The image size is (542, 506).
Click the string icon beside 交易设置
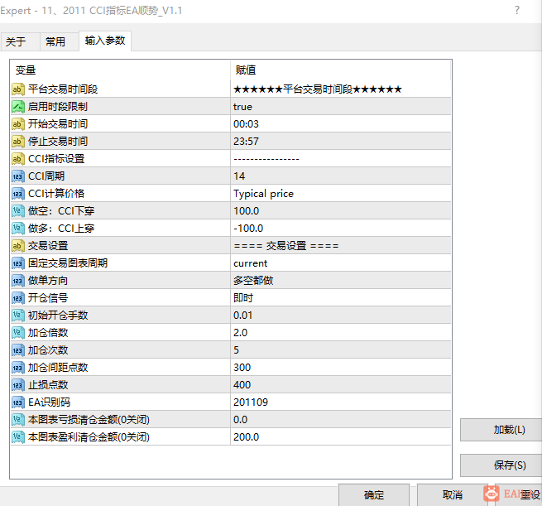17,246
